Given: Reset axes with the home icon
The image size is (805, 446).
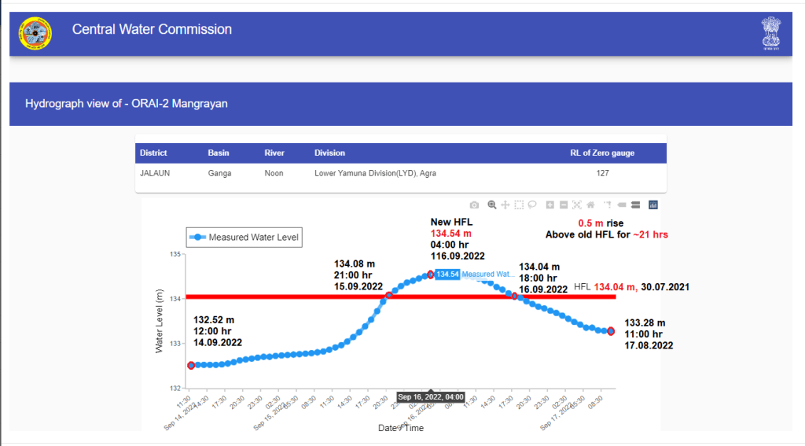Looking at the screenshot, I should point(590,205).
